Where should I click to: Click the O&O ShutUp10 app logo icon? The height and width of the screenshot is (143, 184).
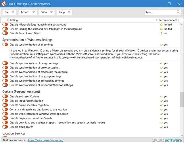tap(4, 3)
